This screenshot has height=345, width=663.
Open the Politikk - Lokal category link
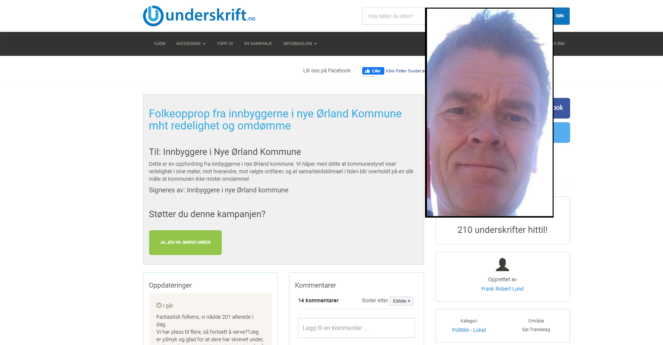point(469,330)
